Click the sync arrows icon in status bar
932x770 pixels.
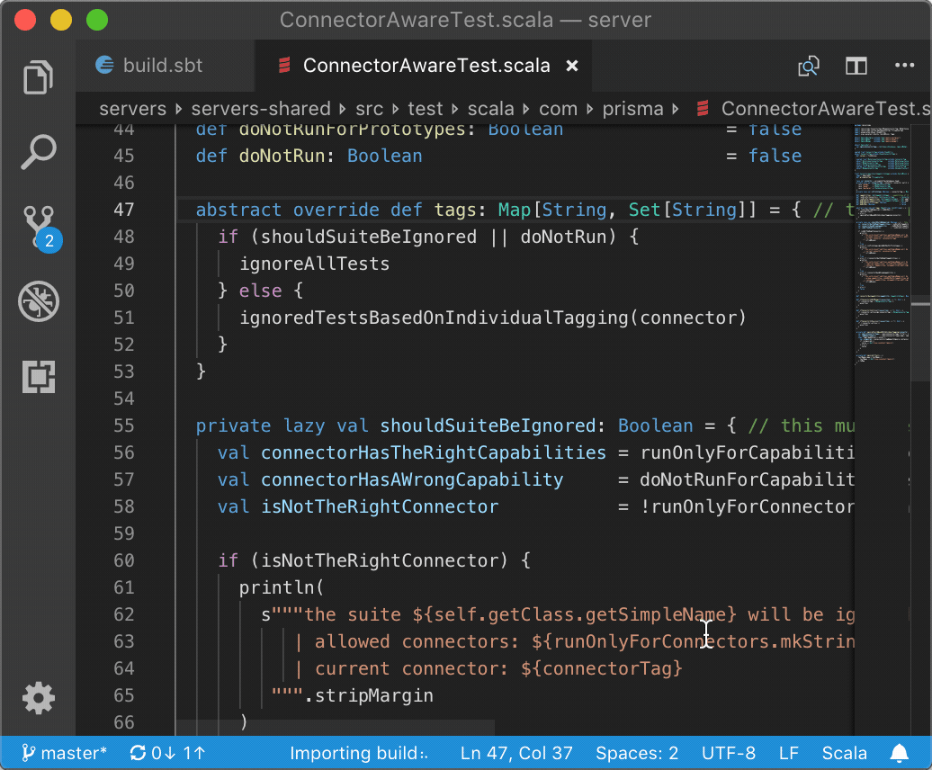[x=138, y=753]
